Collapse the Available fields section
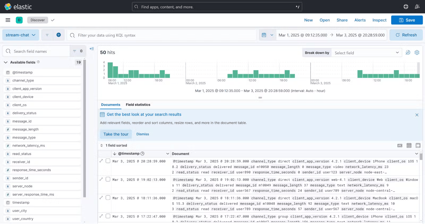Screen dimensions: 425x224 pos(6,62)
